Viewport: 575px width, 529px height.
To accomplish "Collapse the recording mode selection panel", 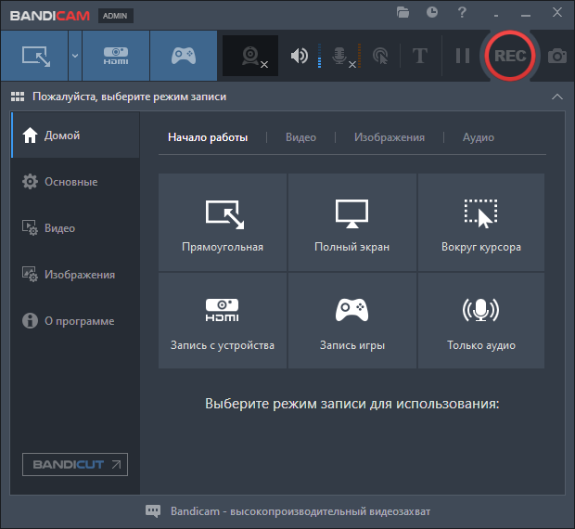I will point(556,97).
